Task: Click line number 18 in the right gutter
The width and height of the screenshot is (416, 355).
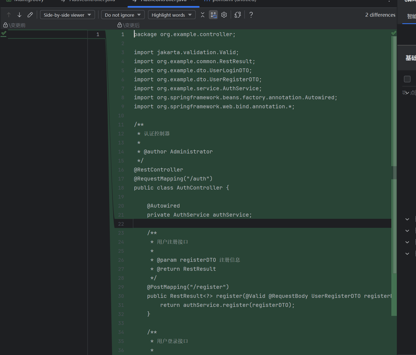Action: (121, 188)
